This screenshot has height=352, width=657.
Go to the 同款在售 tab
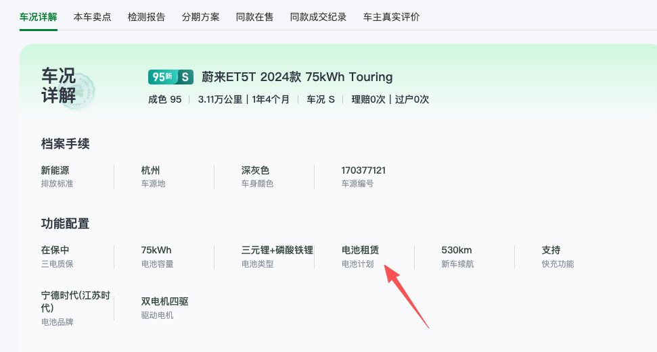(254, 17)
